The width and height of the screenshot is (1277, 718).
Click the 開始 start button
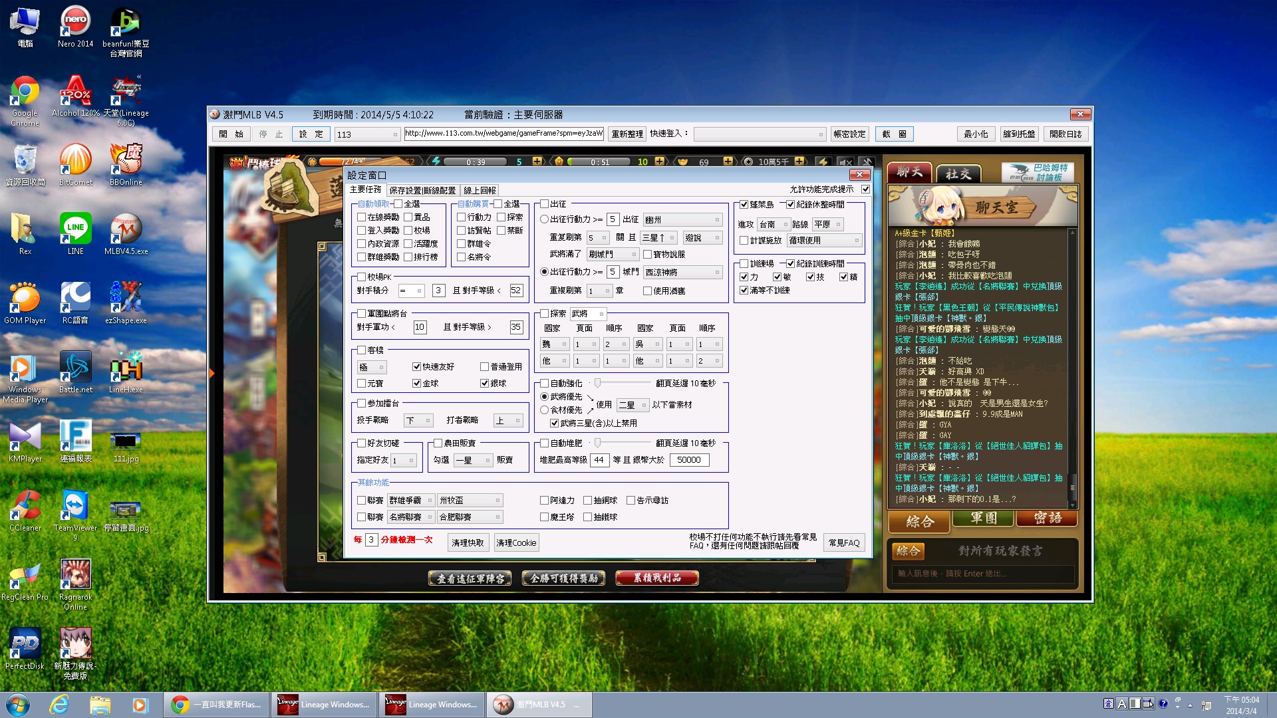coord(231,134)
